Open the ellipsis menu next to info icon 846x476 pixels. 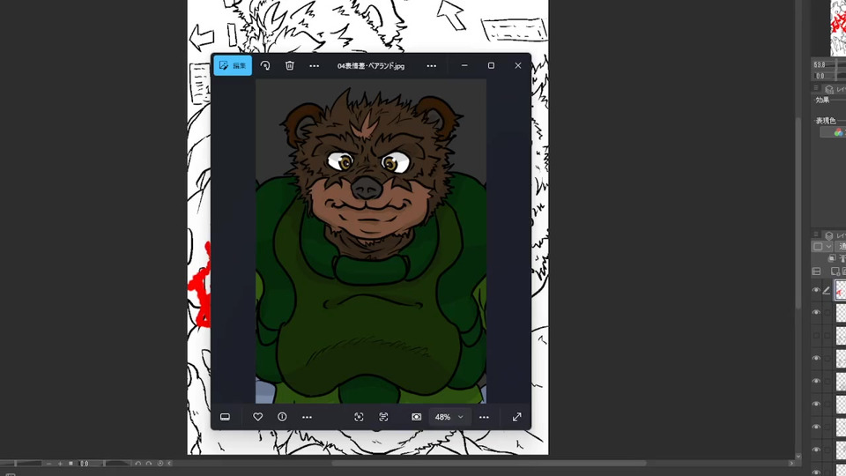coord(307,417)
